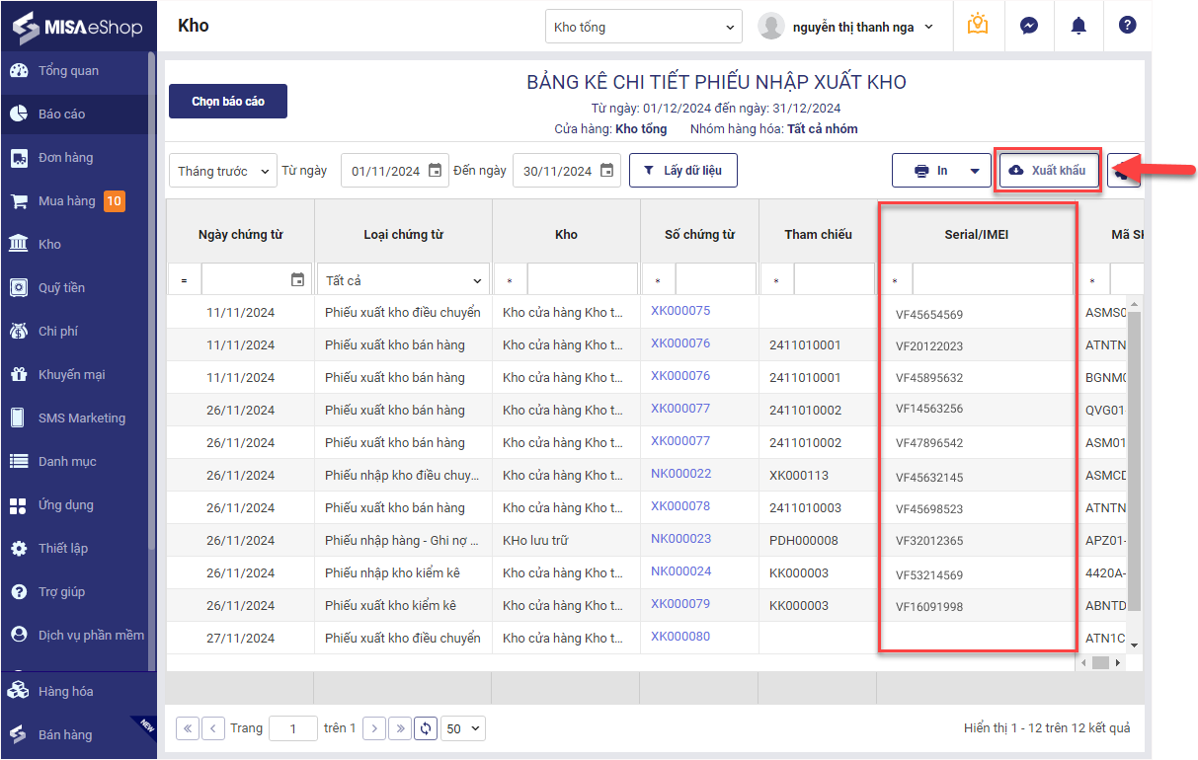Click the Messenger chat icon in header
The width and height of the screenshot is (1198, 760).
(x=1028, y=26)
